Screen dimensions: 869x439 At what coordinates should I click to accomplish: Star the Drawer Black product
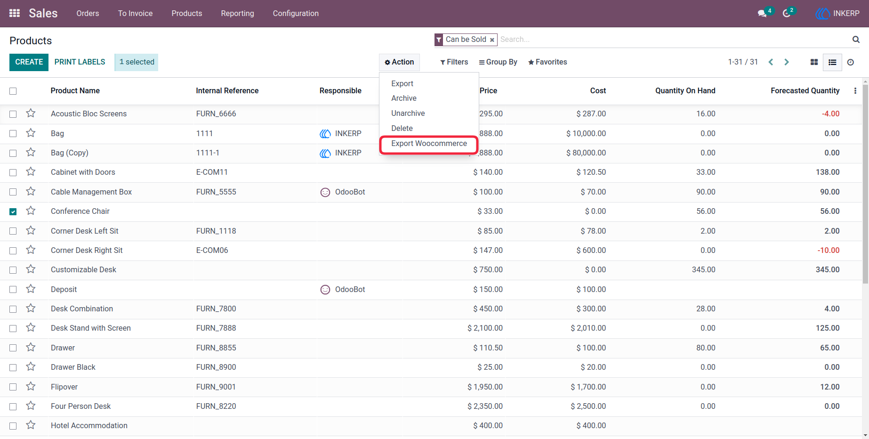[x=31, y=366]
